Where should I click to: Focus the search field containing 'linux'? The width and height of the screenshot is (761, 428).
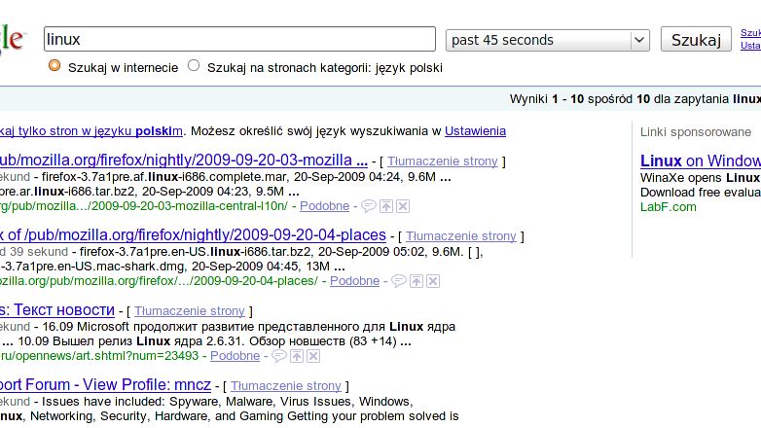pyautogui.click(x=239, y=39)
